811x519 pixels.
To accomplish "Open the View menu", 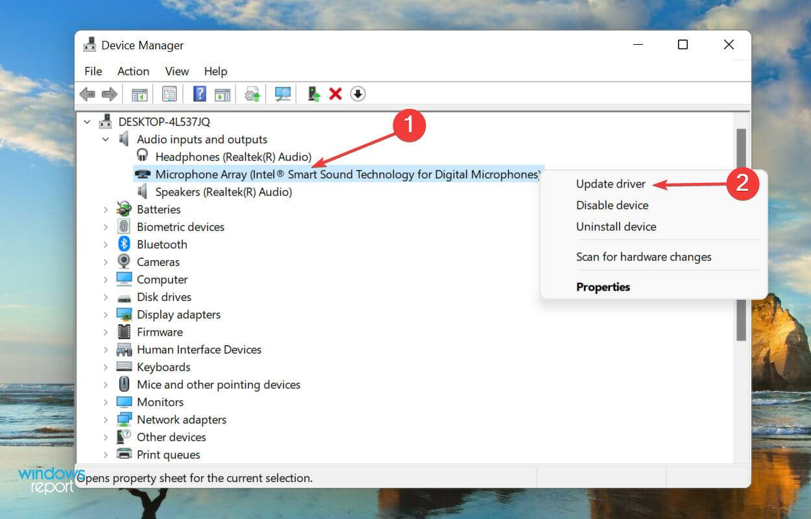I will click(176, 71).
